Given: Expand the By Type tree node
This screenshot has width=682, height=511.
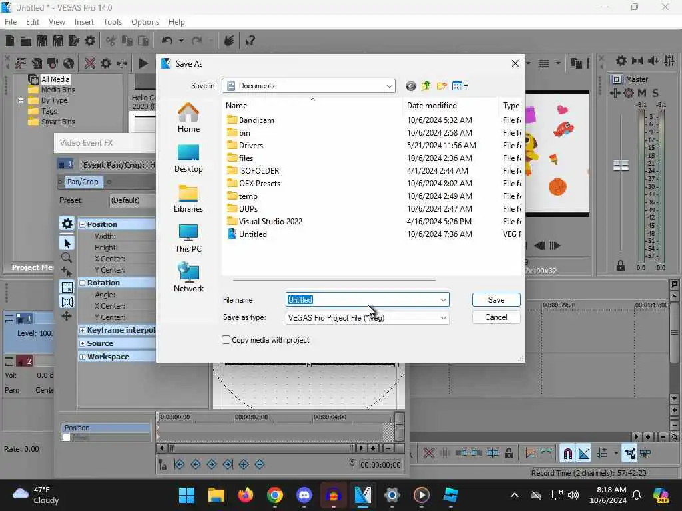Looking at the screenshot, I should tap(21, 100).
